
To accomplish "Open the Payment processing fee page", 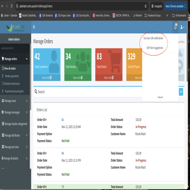I will (x=14, y=91).
